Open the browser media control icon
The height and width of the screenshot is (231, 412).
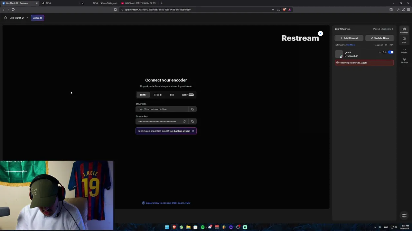tap(404, 10)
